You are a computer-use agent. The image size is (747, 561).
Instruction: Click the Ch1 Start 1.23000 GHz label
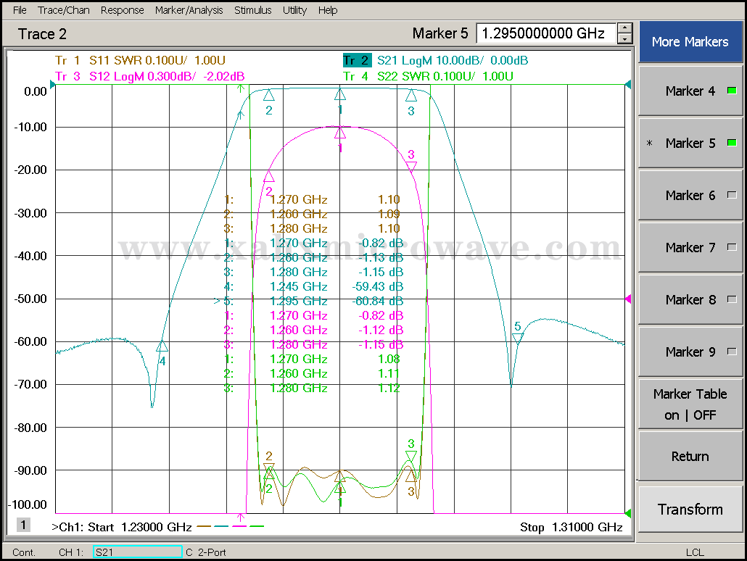point(122,527)
